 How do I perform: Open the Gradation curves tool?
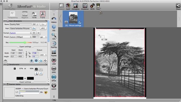[x=85, y=7]
